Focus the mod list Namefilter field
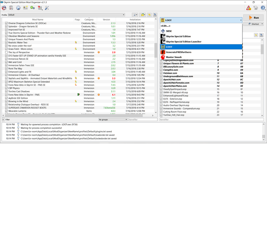 143,120
